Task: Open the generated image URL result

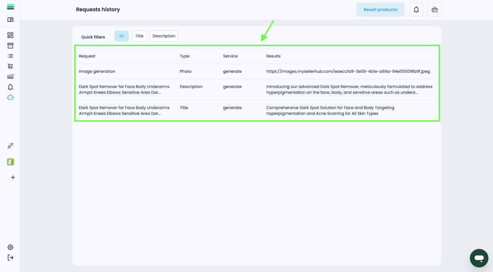Action: (348, 71)
